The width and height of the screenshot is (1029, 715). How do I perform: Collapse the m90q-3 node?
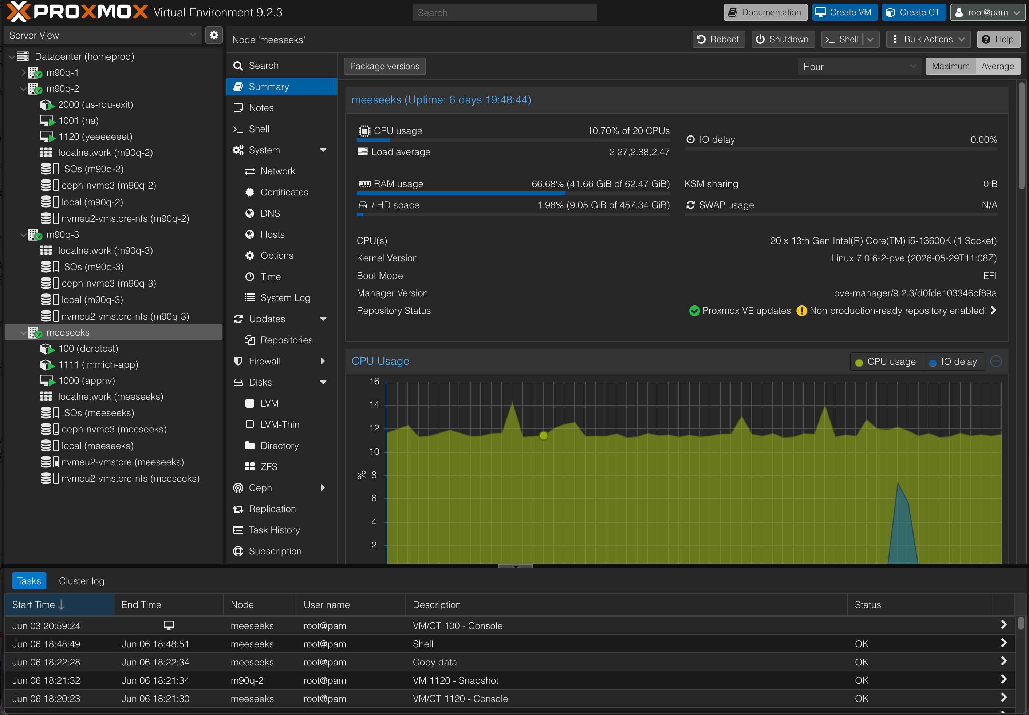23,235
